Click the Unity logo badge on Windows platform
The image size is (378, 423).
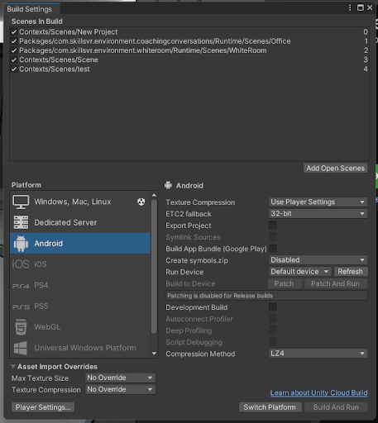(x=141, y=202)
